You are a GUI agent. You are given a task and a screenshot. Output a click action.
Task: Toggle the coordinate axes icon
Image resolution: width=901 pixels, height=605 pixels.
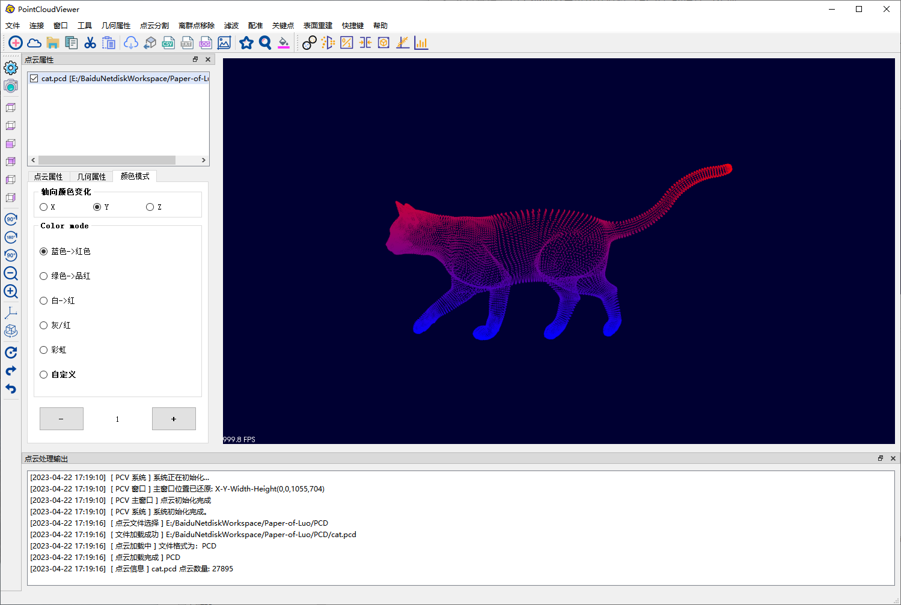click(11, 313)
